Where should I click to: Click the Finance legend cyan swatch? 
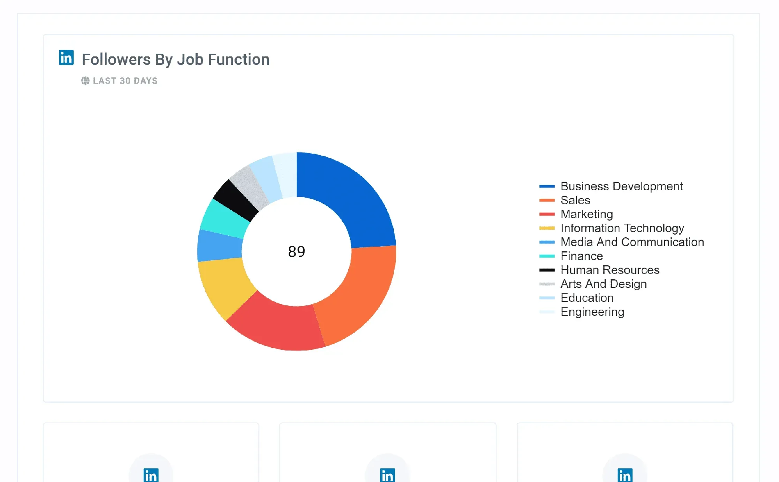(x=547, y=256)
